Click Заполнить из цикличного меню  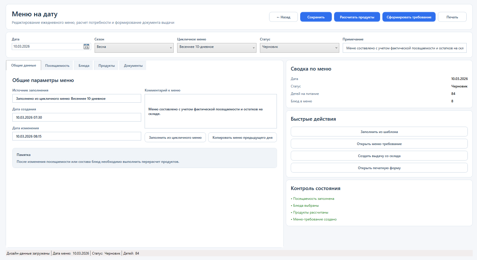point(175,138)
